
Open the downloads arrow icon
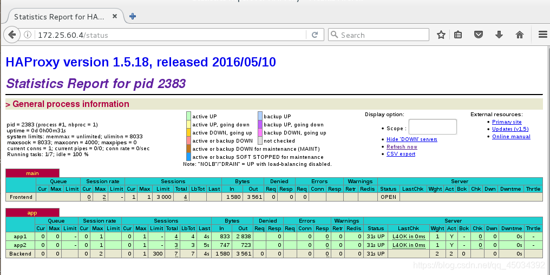click(499, 35)
